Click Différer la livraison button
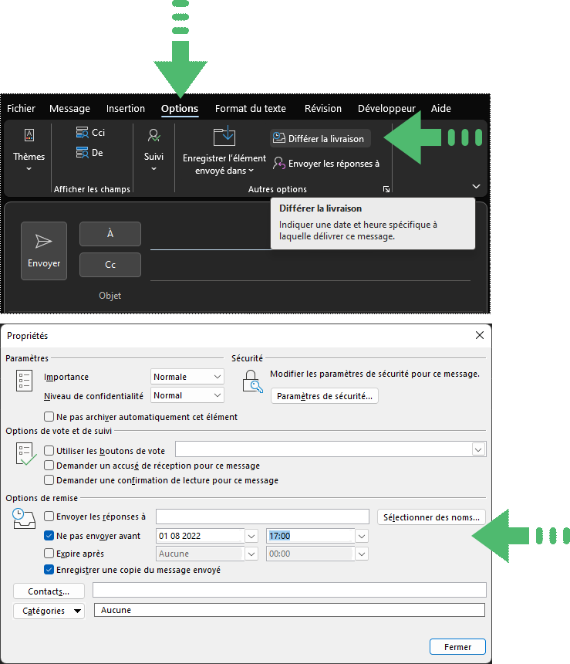The height and width of the screenshot is (664, 570). click(320, 138)
